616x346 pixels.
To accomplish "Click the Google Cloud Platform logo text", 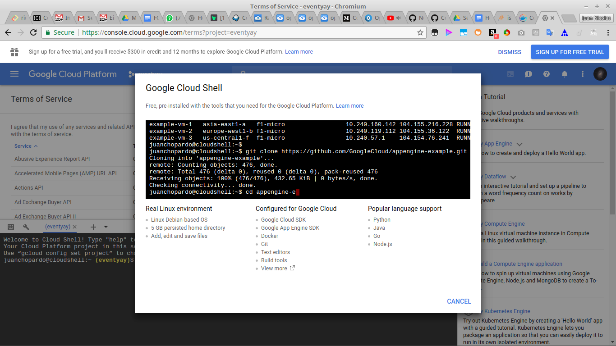I will [x=73, y=74].
